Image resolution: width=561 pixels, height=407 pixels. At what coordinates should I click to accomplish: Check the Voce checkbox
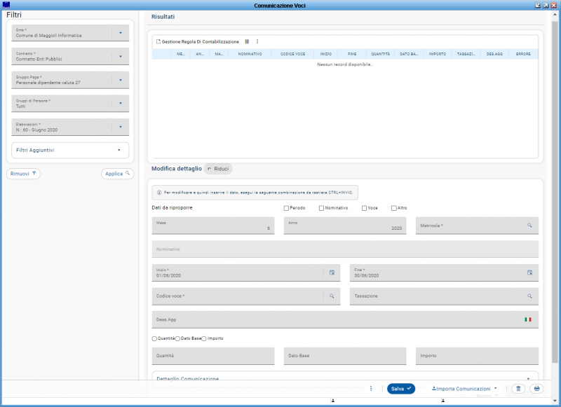[365, 208]
